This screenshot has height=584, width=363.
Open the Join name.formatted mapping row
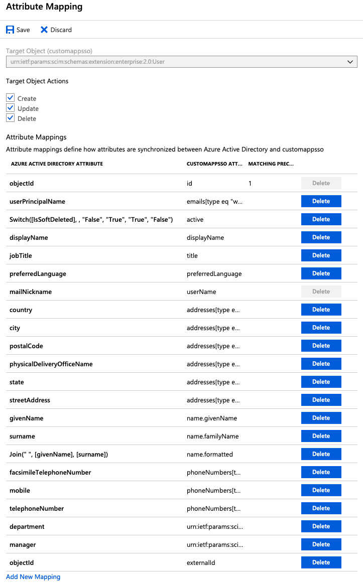coord(100,454)
